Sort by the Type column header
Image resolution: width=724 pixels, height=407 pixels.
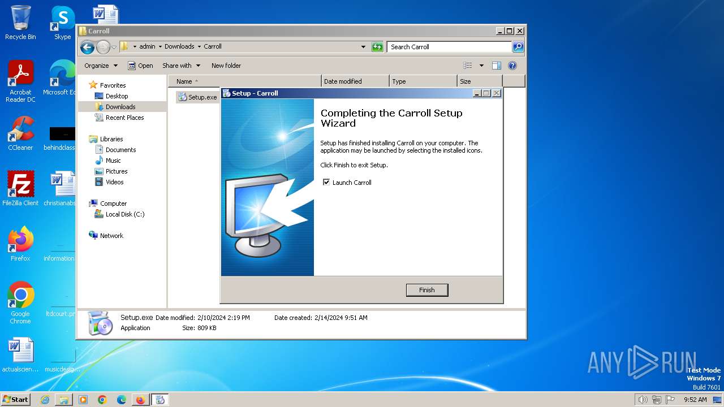click(x=423, y=81)
